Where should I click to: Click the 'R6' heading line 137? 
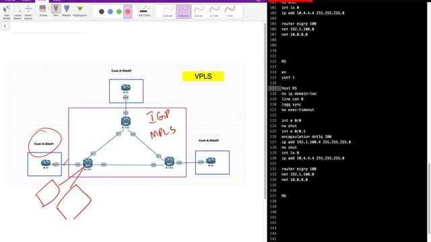(284, 196)
